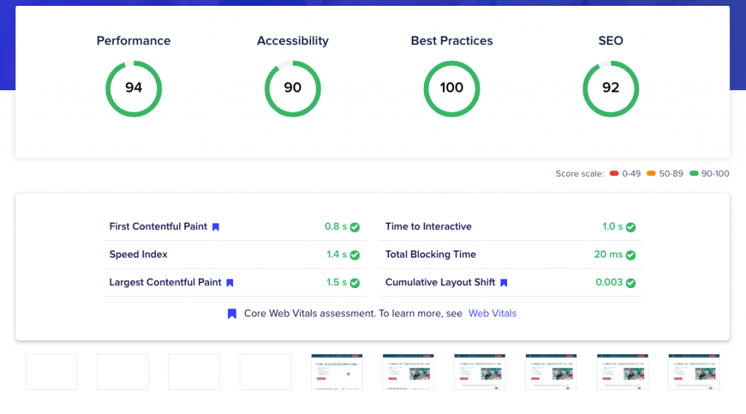Click the bookmark icon beside Cumulative Layout Shift
This screenshot has height=414, width=746.
pyautogui.click(x=503, y=283)
